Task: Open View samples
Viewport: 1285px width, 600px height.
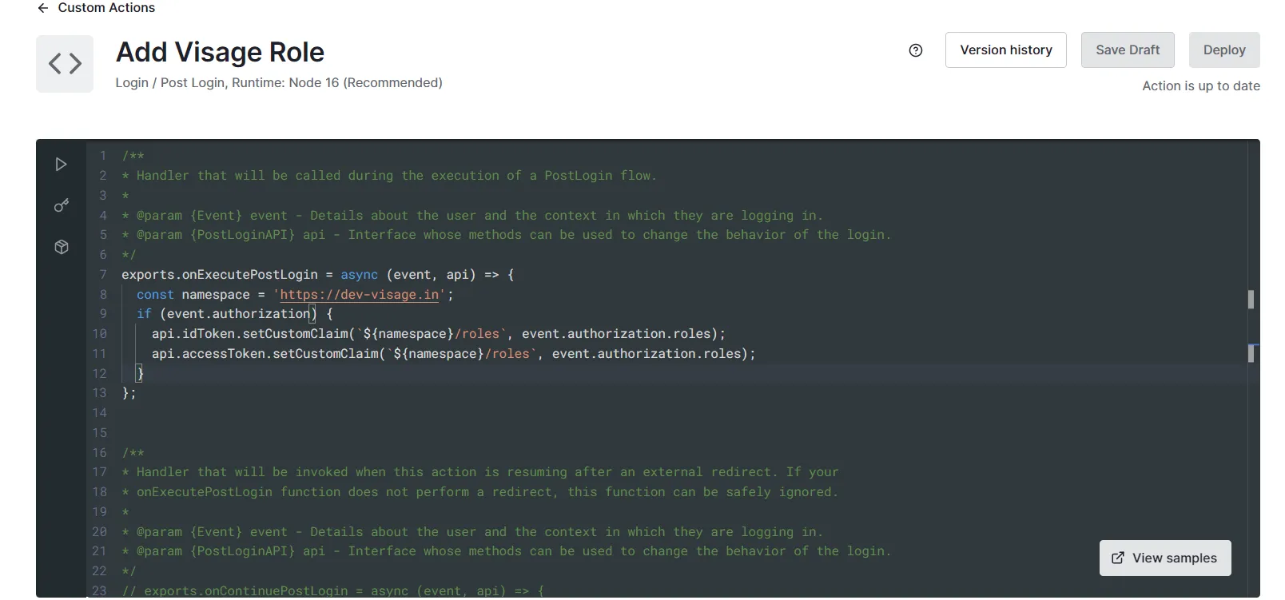Action: coord(1164,558)
